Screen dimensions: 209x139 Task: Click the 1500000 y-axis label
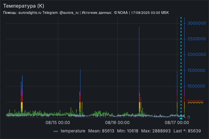point(196,71)
